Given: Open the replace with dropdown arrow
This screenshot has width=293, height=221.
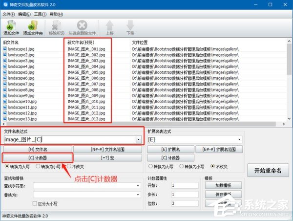Looking at the screenshot, I should tap(138, 195).
